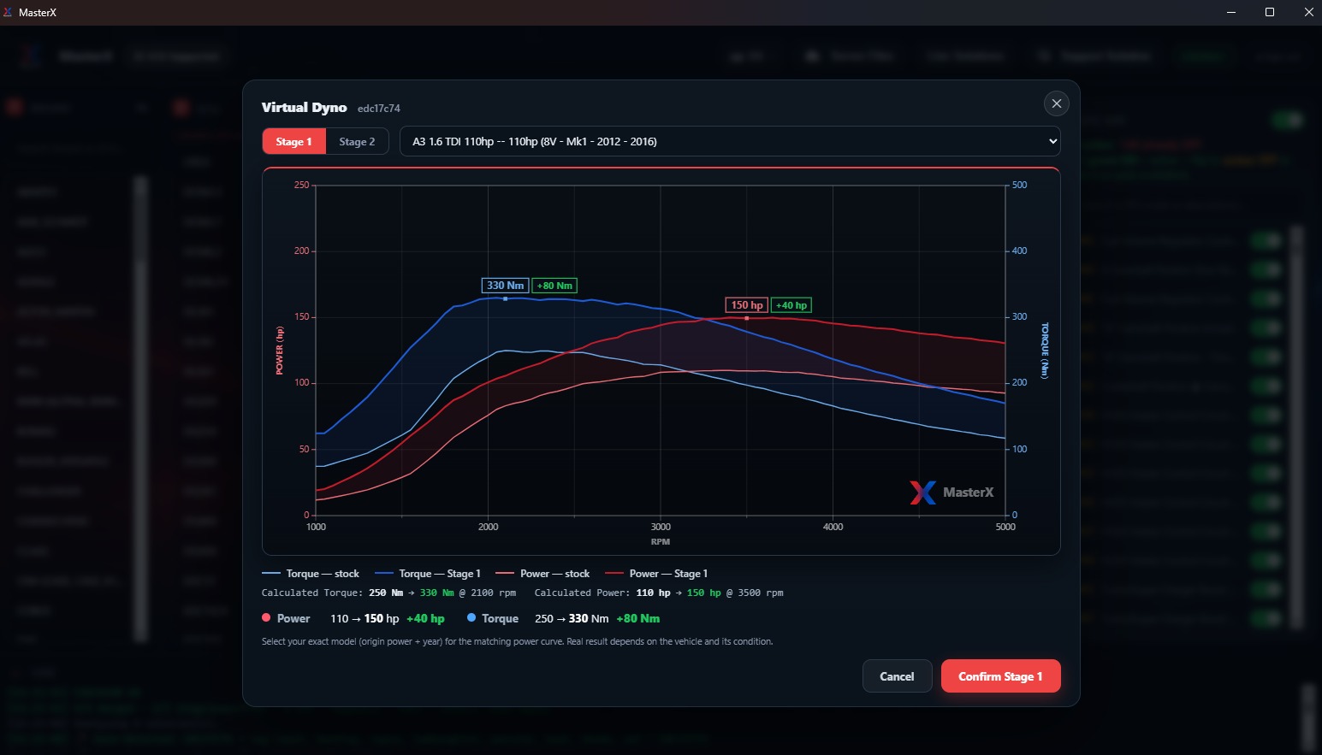Click the edc17c74 ECU label
The height and width of the screenshot is (755, 1322).
point(379,109)
